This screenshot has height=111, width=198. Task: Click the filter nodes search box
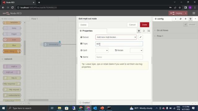[13, 19]
